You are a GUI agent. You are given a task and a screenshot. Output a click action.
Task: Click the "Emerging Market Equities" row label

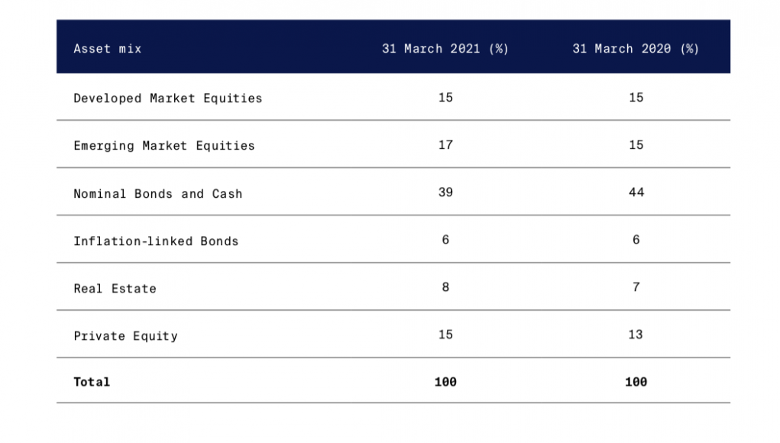click(x=164, y=146)
